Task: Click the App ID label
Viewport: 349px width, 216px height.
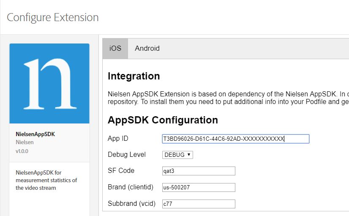Action: coord(118,139)
